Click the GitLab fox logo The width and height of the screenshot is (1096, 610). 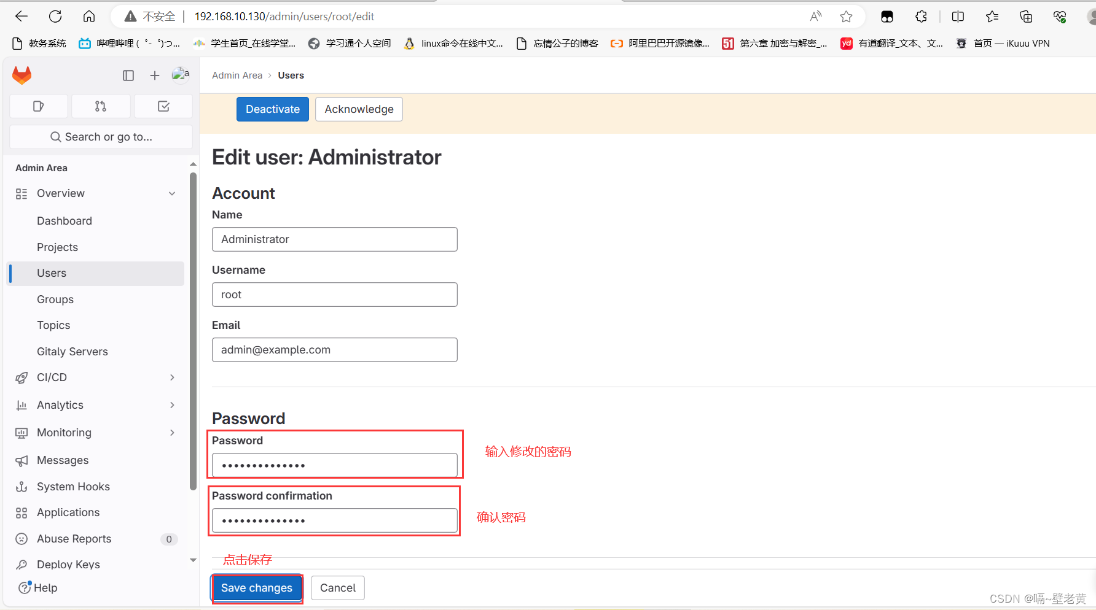pos(22,75)
